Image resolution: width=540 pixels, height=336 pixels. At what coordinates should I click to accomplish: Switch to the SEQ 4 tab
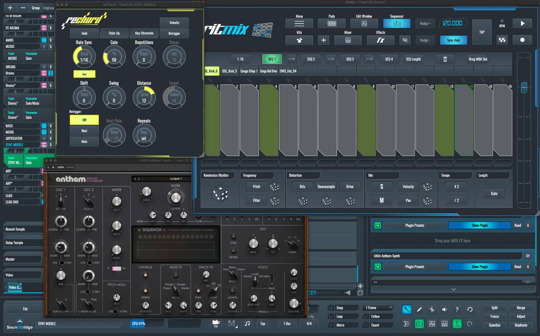[389, 59]
